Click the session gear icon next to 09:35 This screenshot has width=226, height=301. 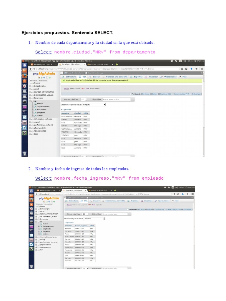(195, 61)
